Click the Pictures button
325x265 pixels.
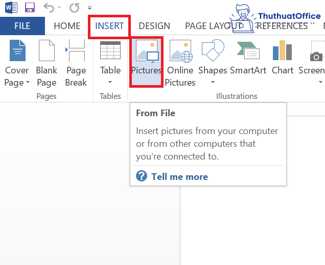click(x=146, y=62)
